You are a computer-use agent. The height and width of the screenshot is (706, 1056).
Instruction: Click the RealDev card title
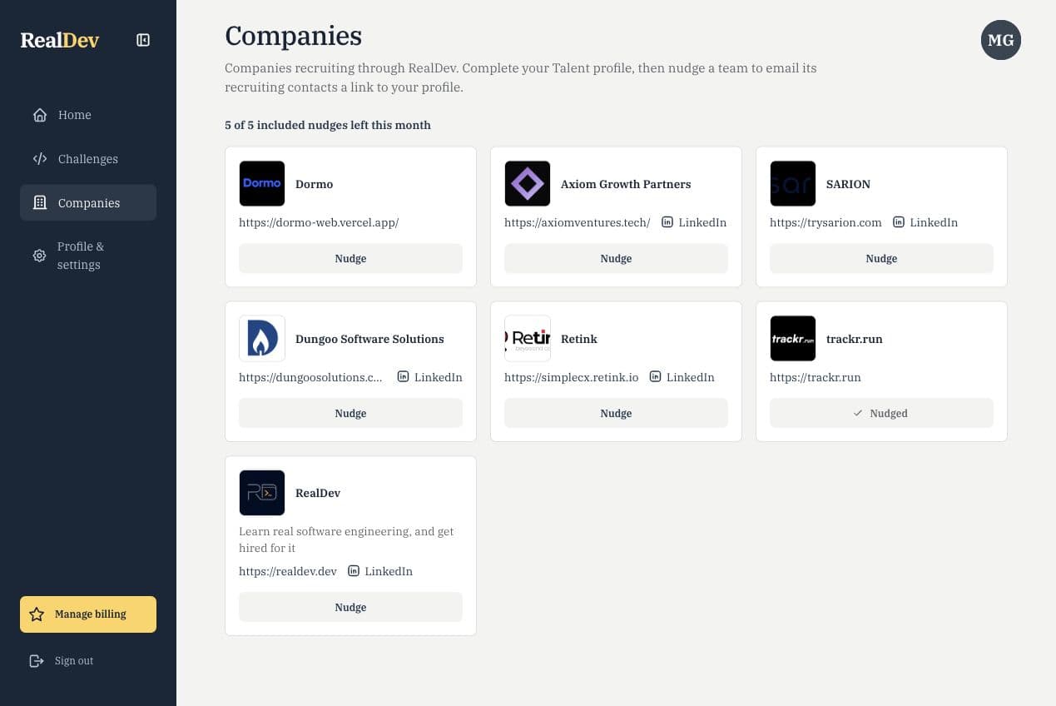(318, 493)
